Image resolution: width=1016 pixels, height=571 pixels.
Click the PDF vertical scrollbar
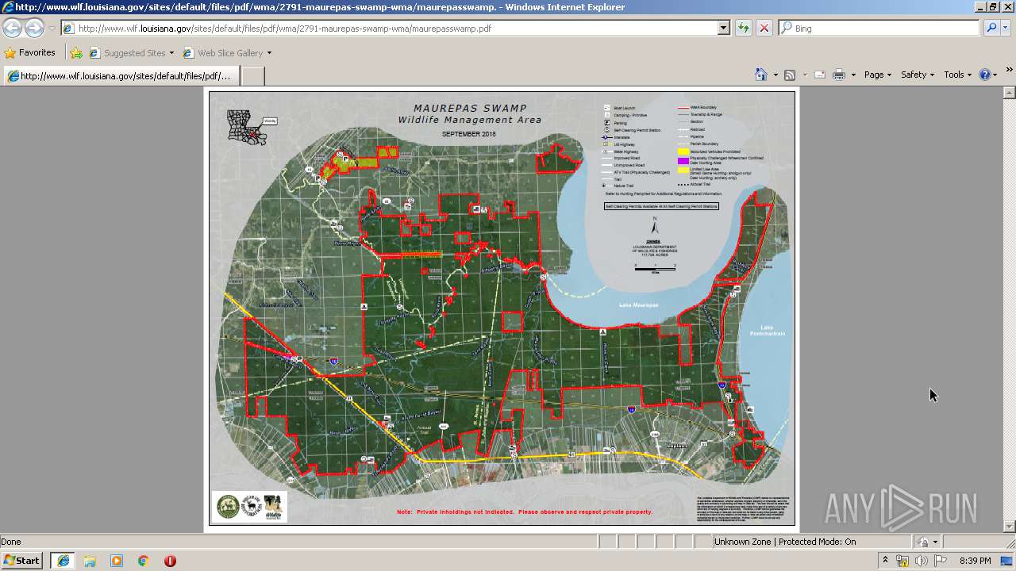1009,309
